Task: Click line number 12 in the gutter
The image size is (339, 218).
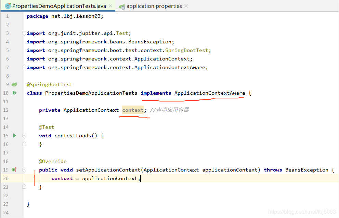Action: tap(6, 110)
